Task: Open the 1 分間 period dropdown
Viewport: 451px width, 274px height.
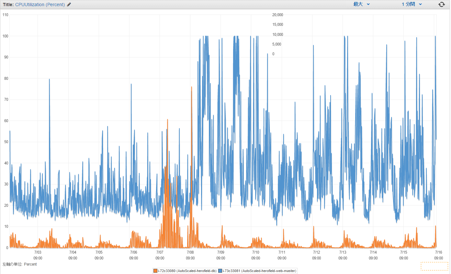Action: pos(411,4)
